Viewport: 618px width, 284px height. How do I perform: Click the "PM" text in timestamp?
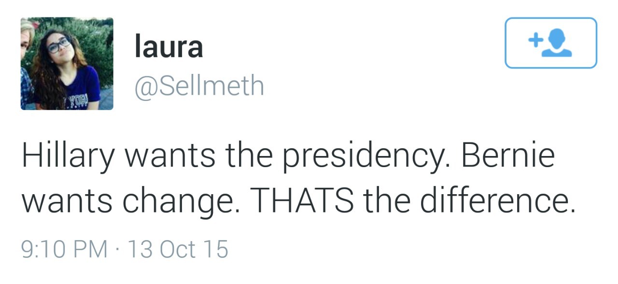[91, 250]
